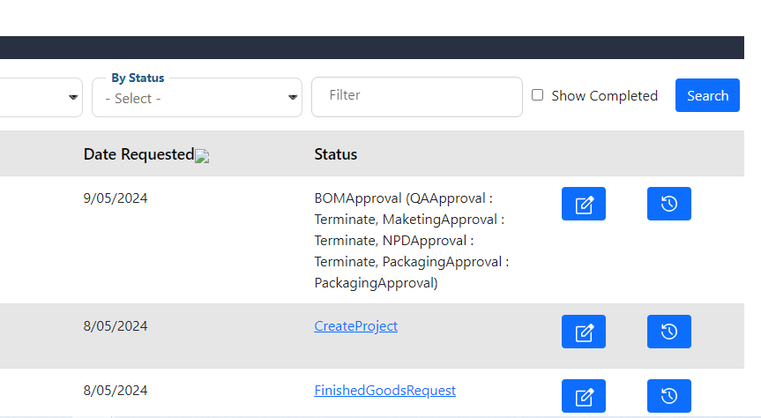The image size is (761, 418).
Task: Open the By Status dropdown
Action: pyautogui.click(x=197, y=98)
